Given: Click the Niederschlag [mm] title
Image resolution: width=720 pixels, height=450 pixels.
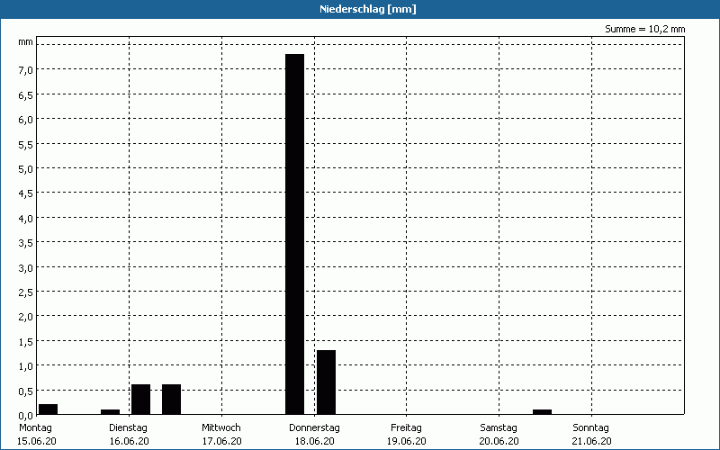Looking at the screenshot, I should click(x=368, y=9).
